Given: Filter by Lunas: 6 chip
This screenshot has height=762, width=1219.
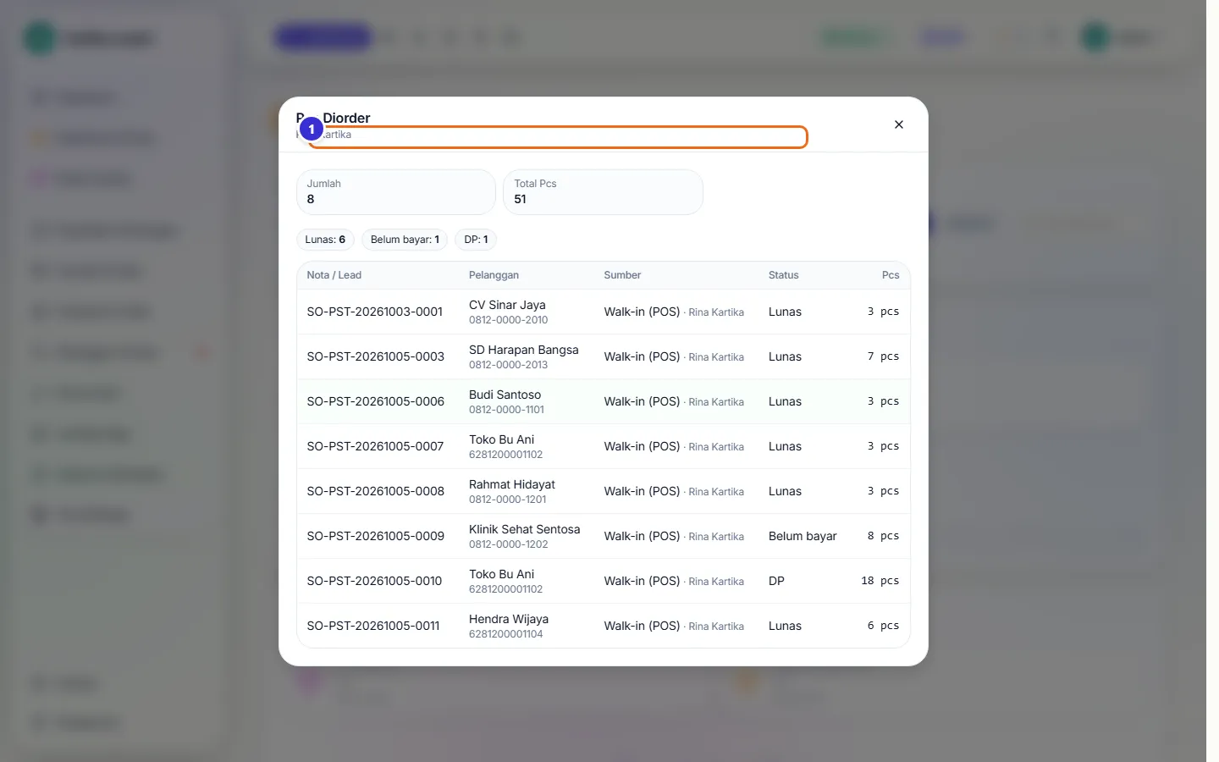Looking at the screenshot, I should (325, 240).
